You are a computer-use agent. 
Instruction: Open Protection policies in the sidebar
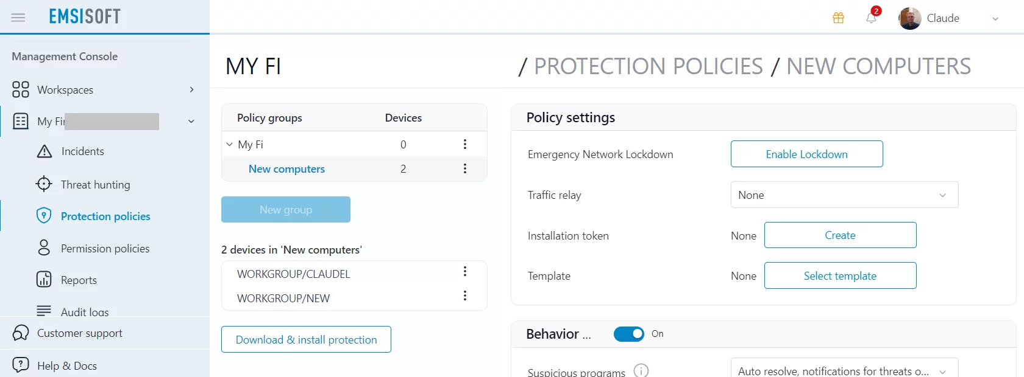tap(105, 216)
